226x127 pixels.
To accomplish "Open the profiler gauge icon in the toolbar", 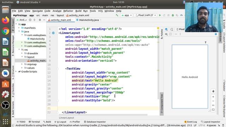I will pos(181,15).
